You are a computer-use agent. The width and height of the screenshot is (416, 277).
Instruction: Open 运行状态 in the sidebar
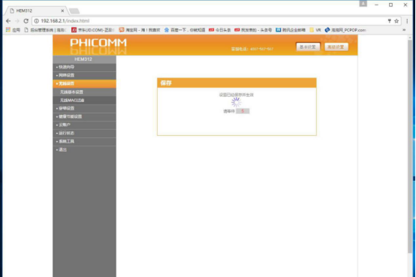[84, 133]
